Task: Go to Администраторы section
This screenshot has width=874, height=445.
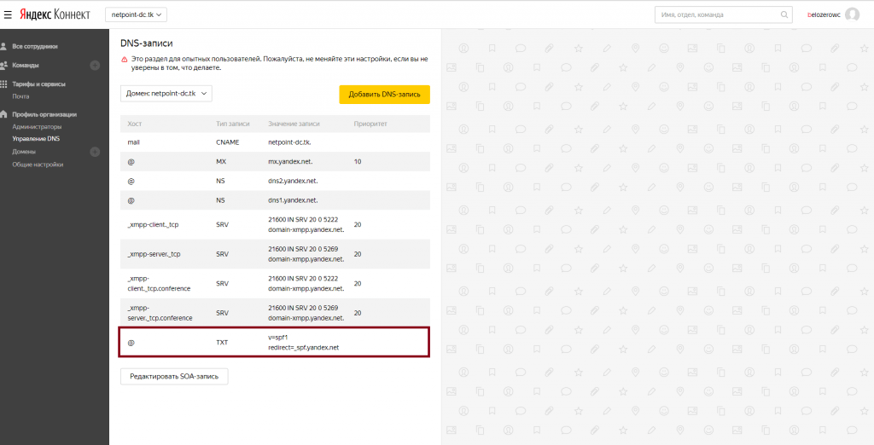Action: point(37,127)
